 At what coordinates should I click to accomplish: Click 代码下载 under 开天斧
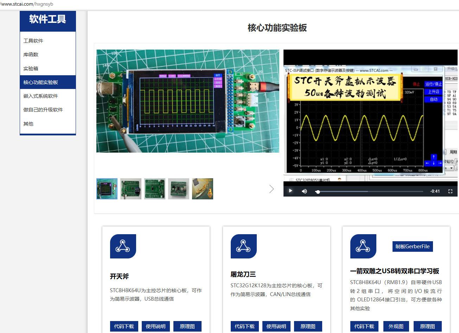[x=124, y=326]
